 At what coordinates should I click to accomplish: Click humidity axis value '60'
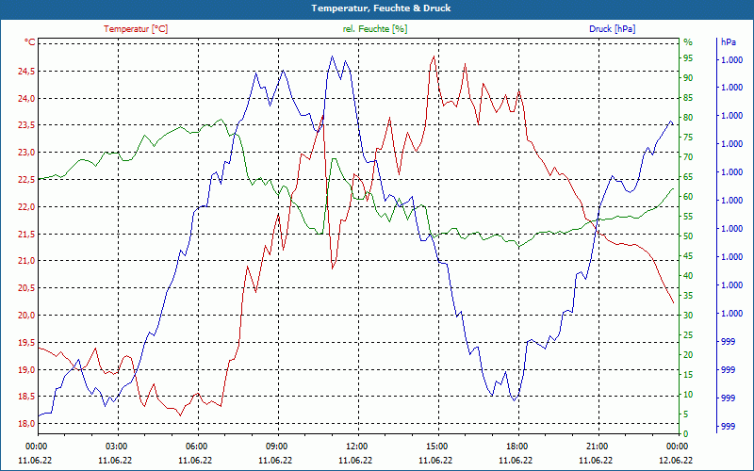(x=688, y=197)
